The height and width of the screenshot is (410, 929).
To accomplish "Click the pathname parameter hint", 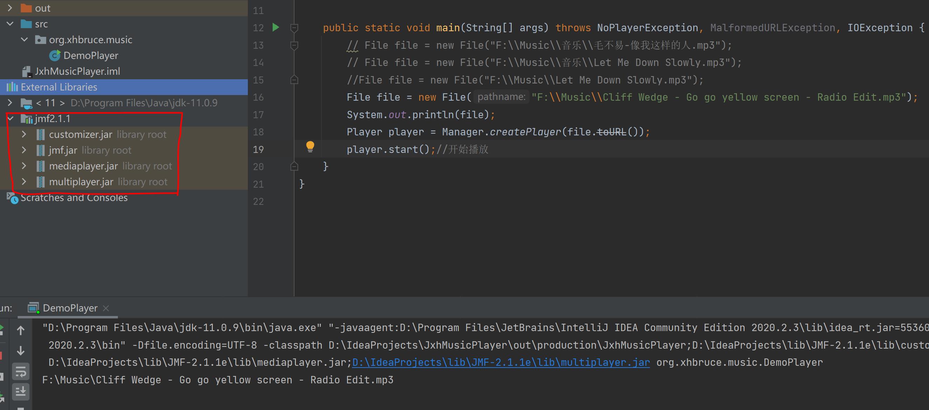I will pos(501,97).
